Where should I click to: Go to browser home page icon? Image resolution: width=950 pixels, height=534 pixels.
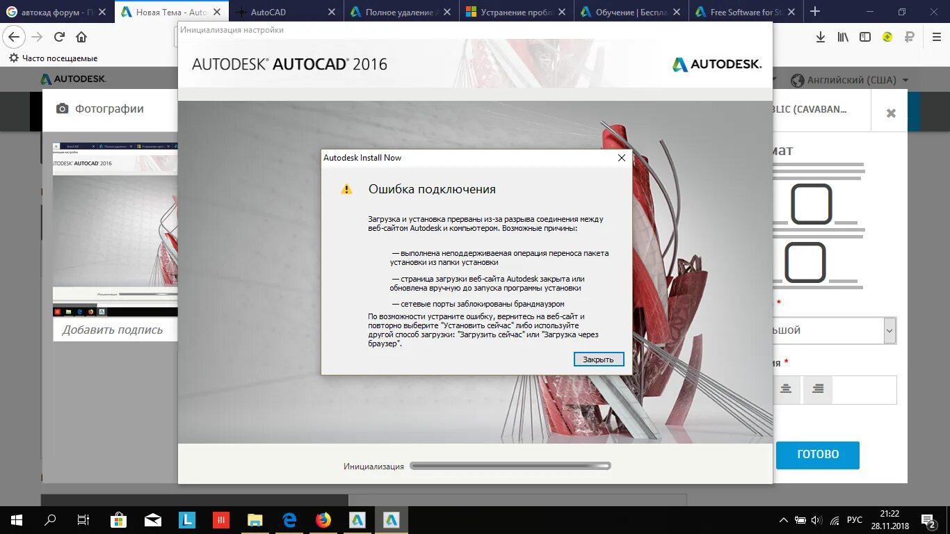81,37
